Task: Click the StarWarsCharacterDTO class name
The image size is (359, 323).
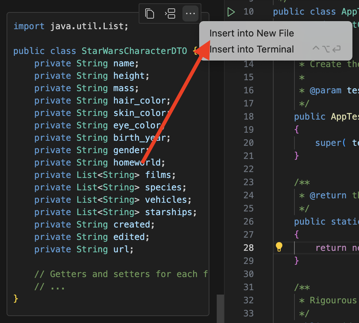Action: (134, 51)
